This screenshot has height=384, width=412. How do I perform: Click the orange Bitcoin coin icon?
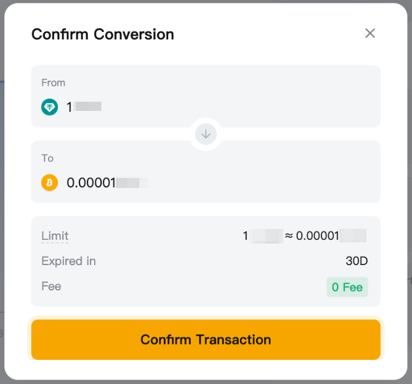click(49, 182)
